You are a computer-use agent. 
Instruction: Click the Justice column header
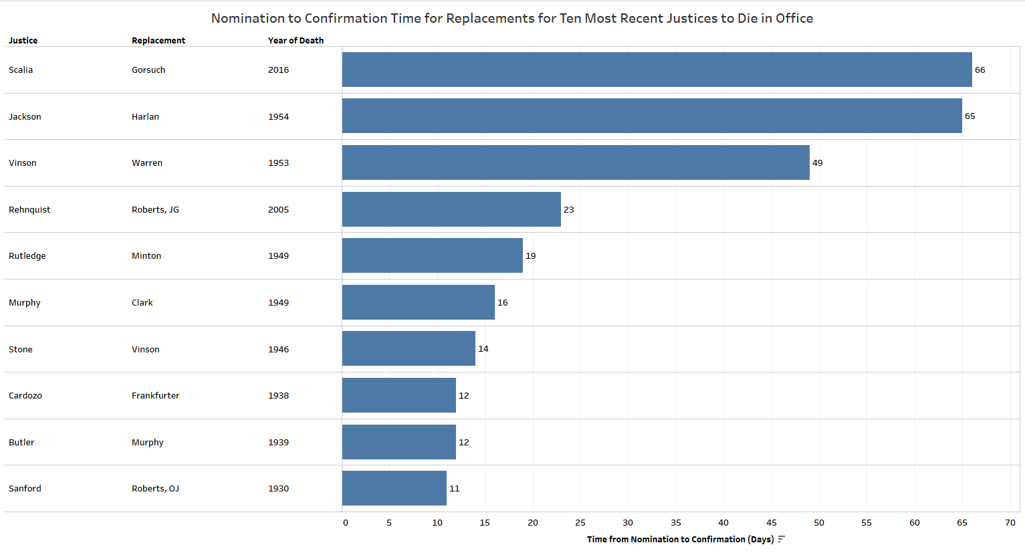tap(23, 40)
